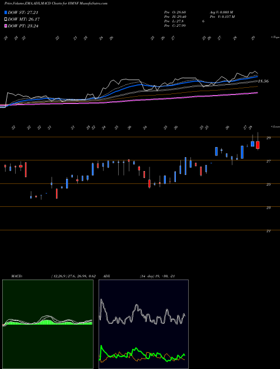The height and width of the screenshot is (369, 280).
Task: Click the 18.56 label beside the EMA lines
Action: click(263, 81)
